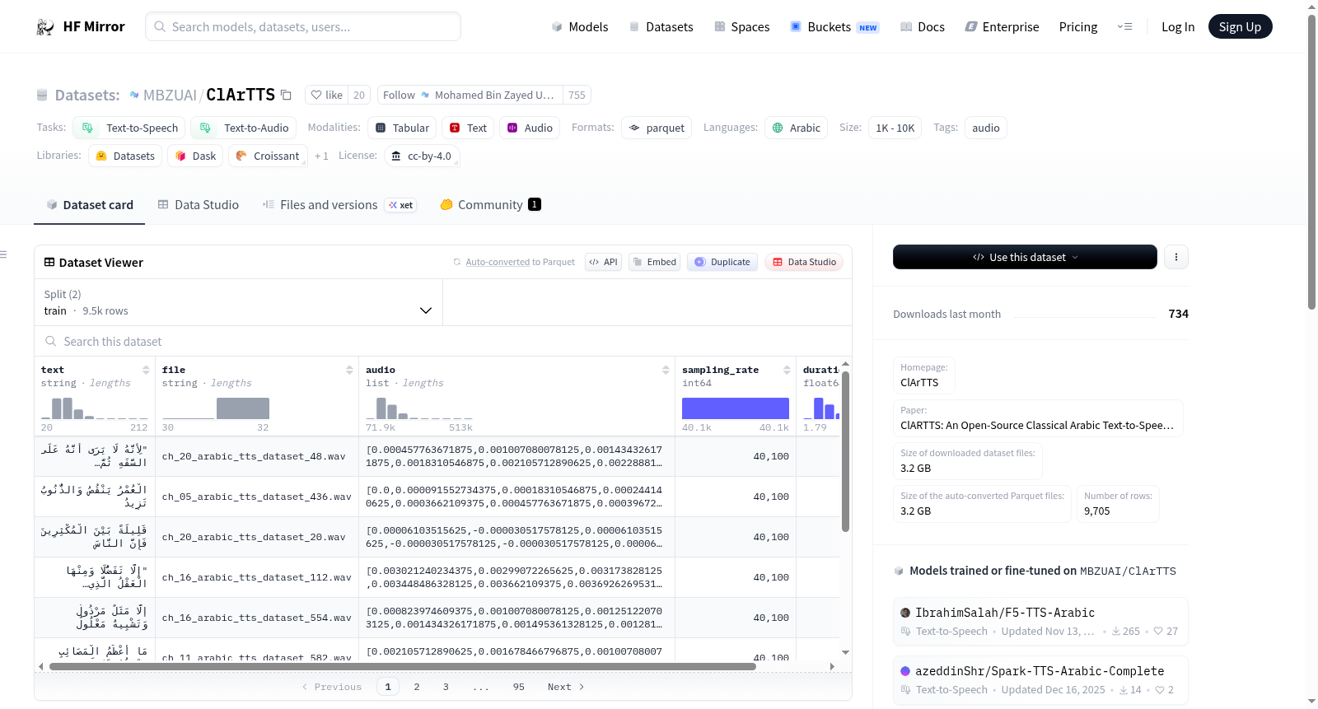Expand the Split train dropdown
This screenshot has width=1318, height=709.
click(238, 302)
